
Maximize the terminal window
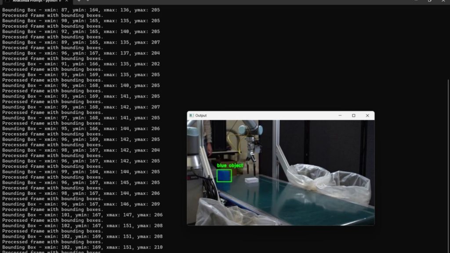pos(429,1)
